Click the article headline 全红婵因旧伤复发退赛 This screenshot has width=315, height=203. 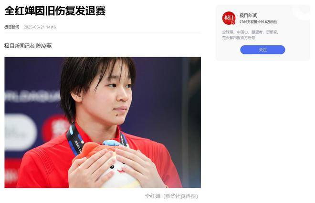click(x=55, y=11)
